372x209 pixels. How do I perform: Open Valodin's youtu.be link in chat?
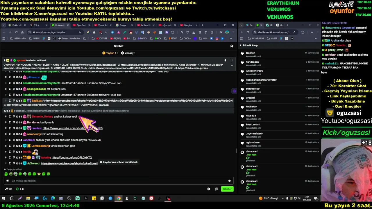point(71,158)
